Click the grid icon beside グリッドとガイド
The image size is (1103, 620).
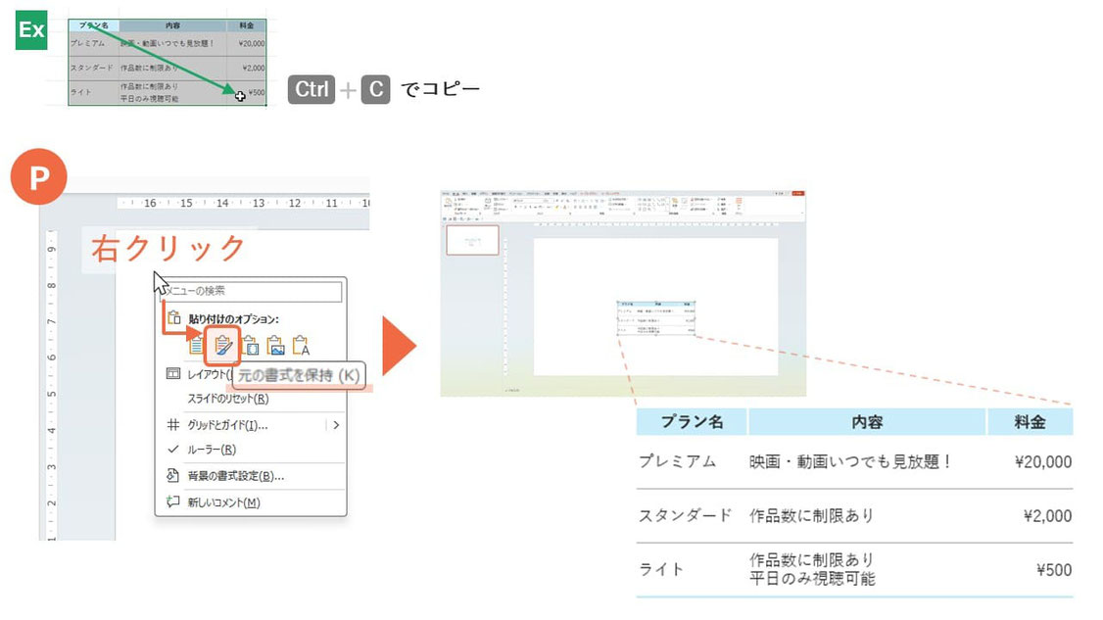[x=172, y=424]
